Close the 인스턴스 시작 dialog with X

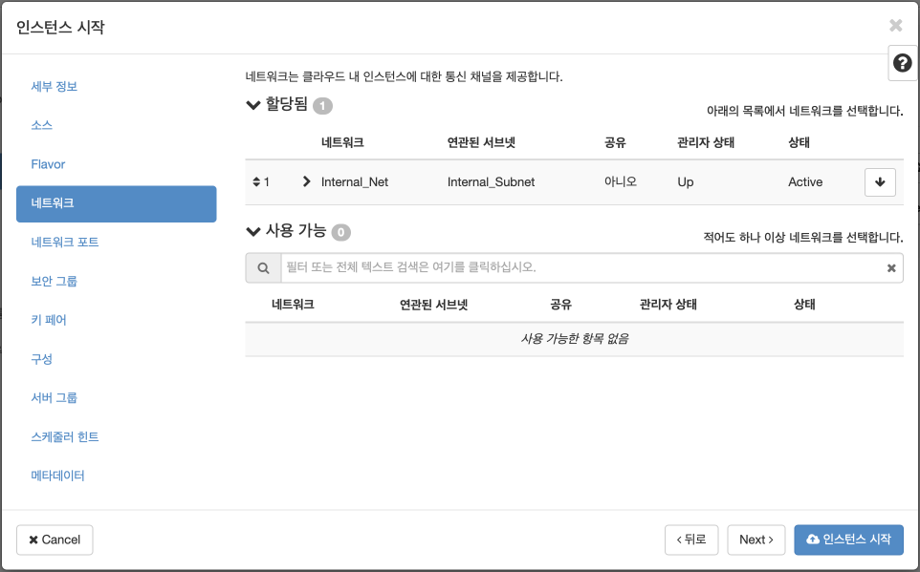(x=895, y=25)
